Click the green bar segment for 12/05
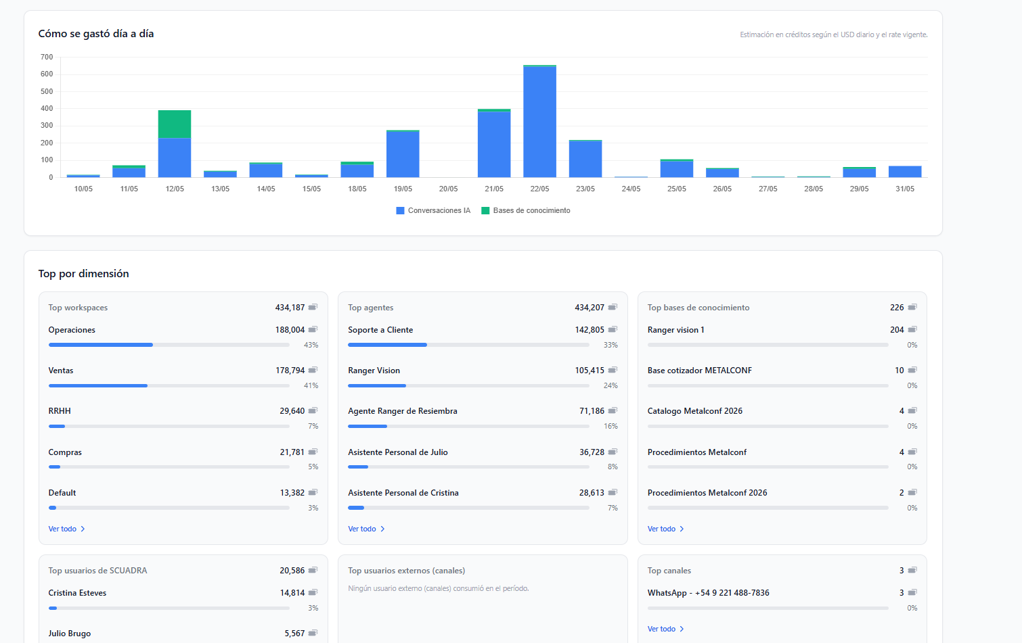 tap(175, 124)
